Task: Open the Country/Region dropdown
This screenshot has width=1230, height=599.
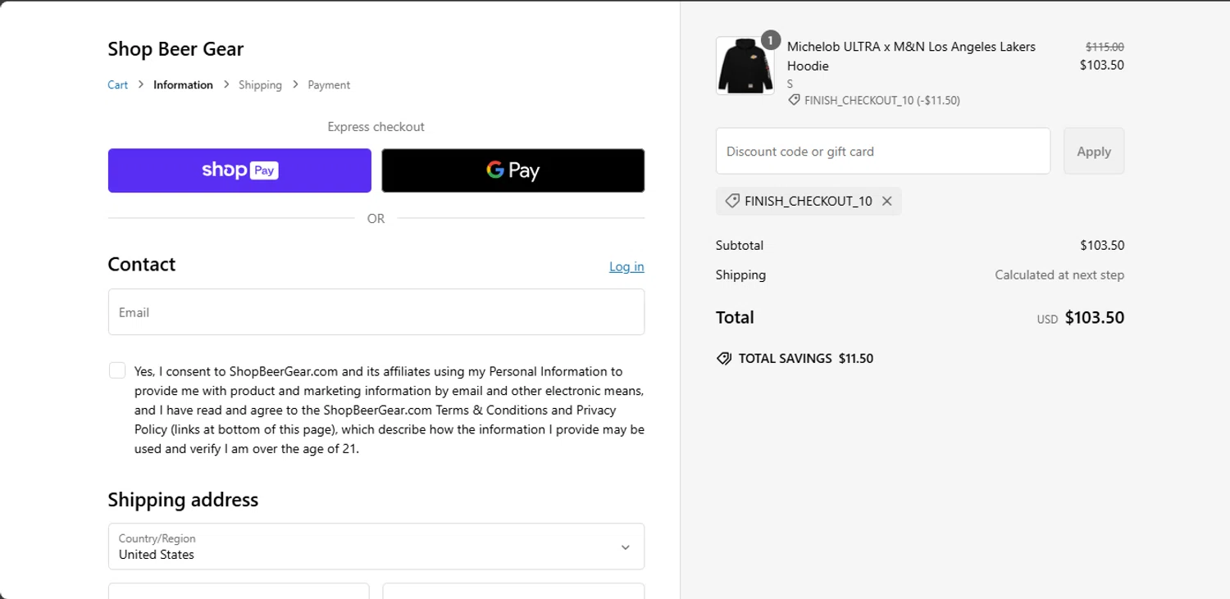Action: [376, 547]
